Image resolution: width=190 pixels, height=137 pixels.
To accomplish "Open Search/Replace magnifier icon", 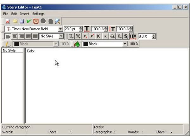I will tap(57, 21).
